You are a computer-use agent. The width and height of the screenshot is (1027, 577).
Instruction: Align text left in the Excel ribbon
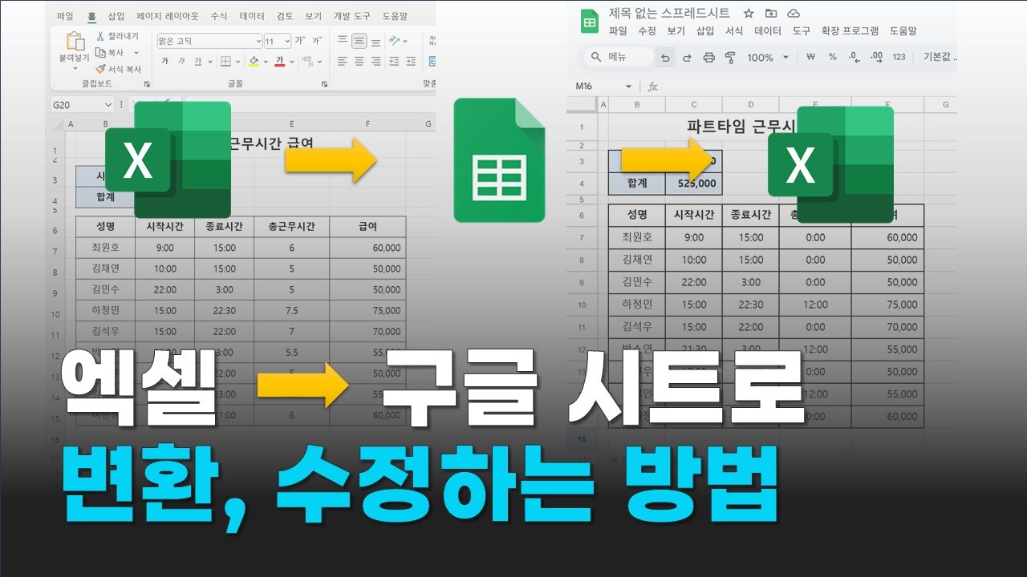click(343, 61)
